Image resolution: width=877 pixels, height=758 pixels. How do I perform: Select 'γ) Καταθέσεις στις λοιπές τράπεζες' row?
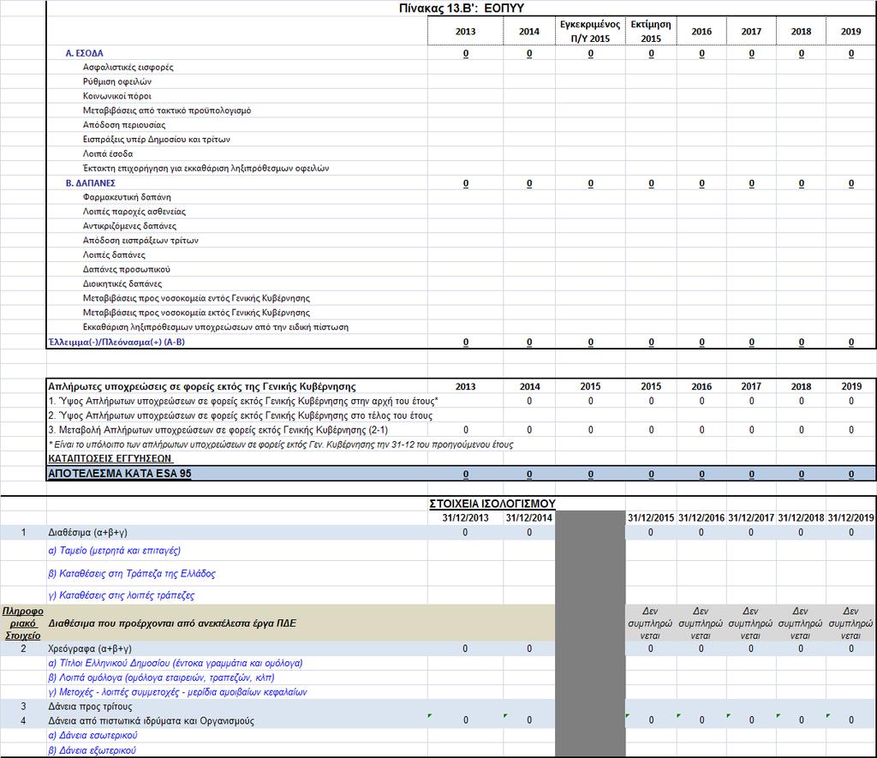pos(122,595)
